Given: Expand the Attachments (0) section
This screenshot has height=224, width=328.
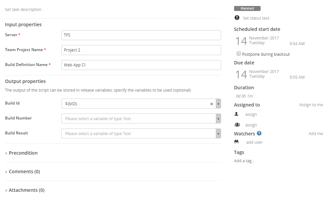Looking at the screenshot, I should [x=26, y=190].
